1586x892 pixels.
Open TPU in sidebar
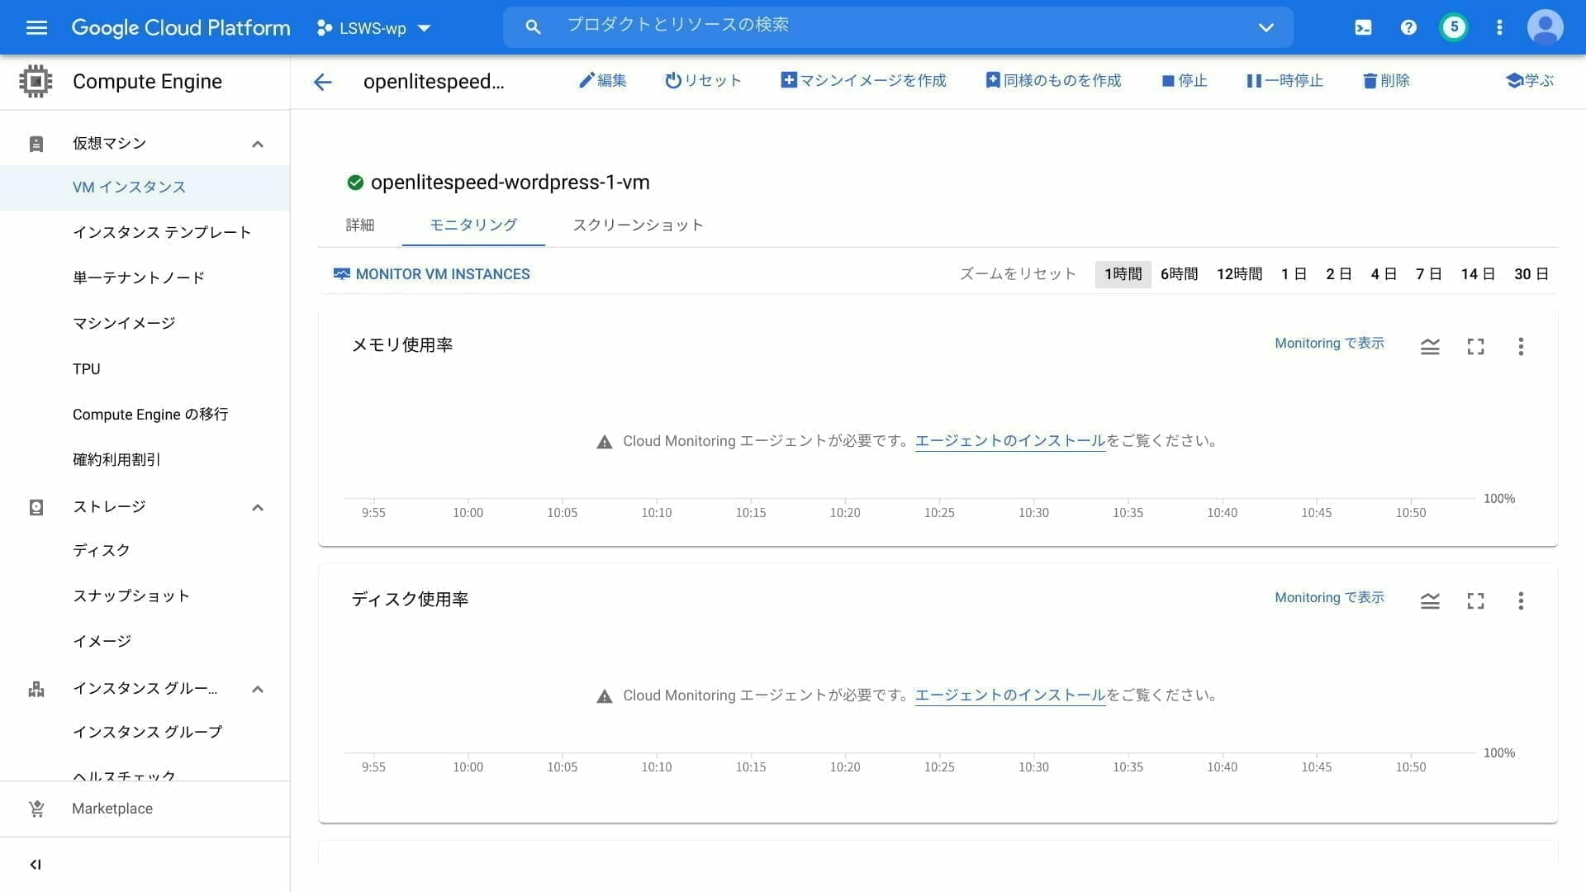pyautogui.click(x=87, y=368)
